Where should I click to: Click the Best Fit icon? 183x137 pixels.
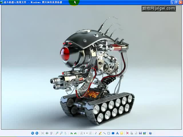coord(43,133)
